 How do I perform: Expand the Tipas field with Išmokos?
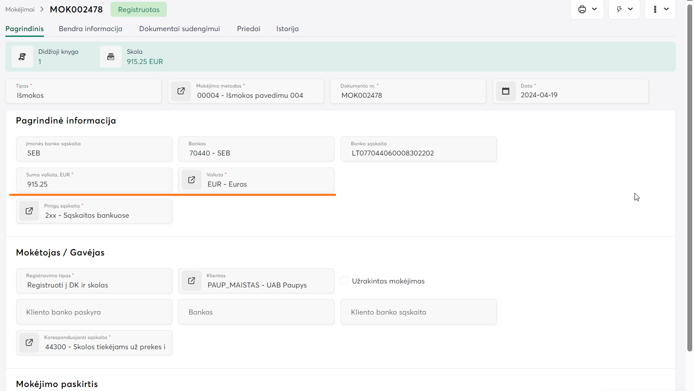click(x=83, y=91)
